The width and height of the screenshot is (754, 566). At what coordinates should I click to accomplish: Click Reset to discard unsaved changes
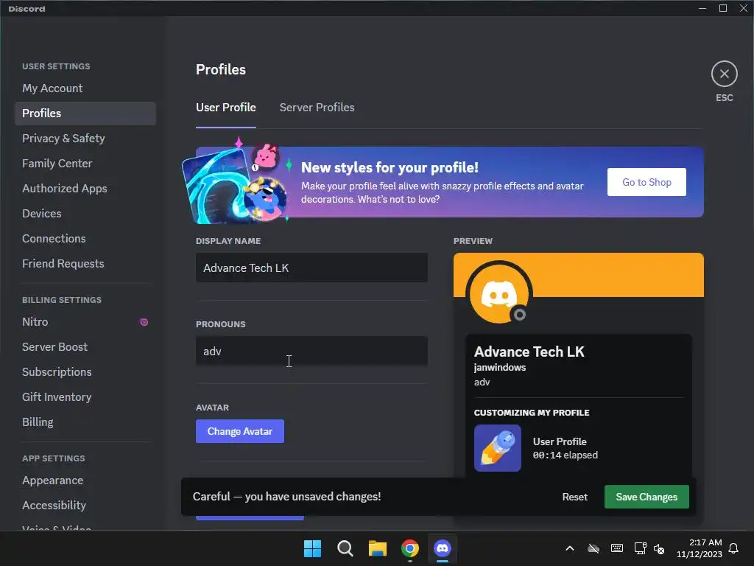point(574,497)
